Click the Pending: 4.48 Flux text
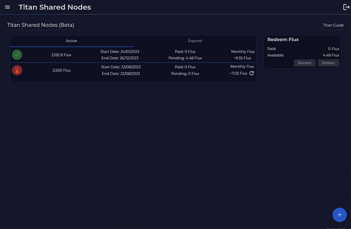This screenshot has height=229, width=351. tap(185, 58)
